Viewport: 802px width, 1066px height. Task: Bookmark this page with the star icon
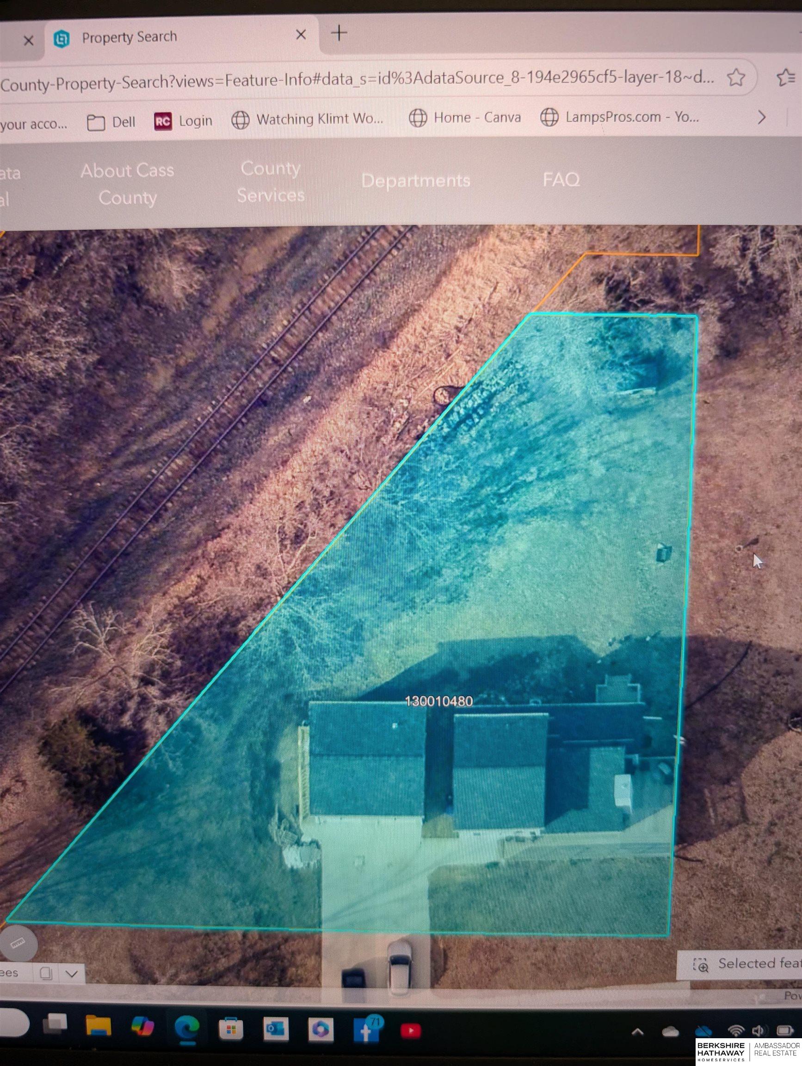tap(735, 78)
